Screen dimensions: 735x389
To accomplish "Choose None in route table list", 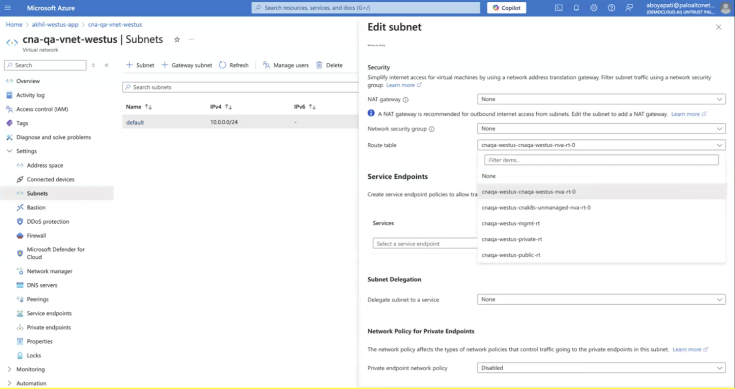I will pos(488,176).
